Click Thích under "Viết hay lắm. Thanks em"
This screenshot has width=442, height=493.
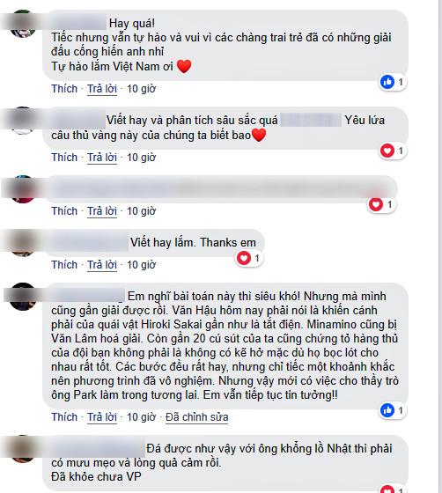click(x=64, y=265)
